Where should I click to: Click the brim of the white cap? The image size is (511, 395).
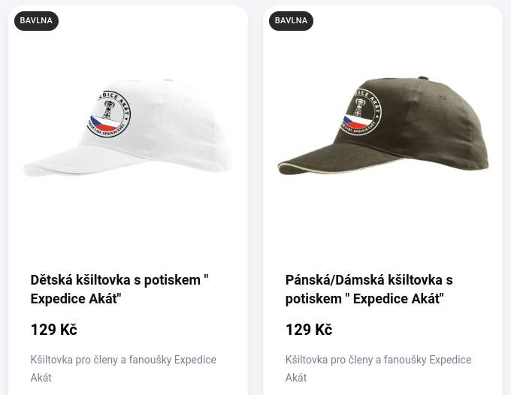pos(81,161)
